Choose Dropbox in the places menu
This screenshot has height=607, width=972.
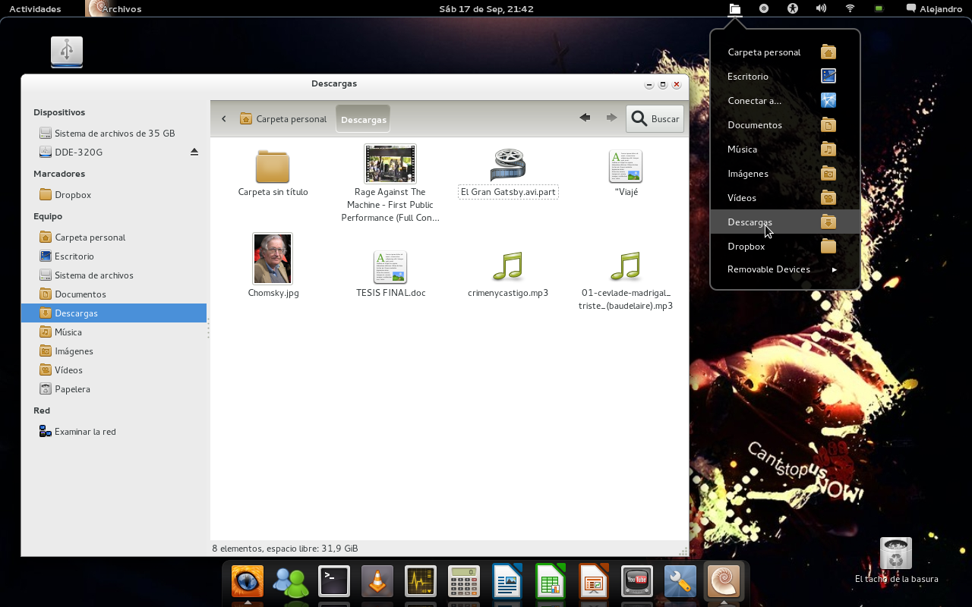point(785,247)
